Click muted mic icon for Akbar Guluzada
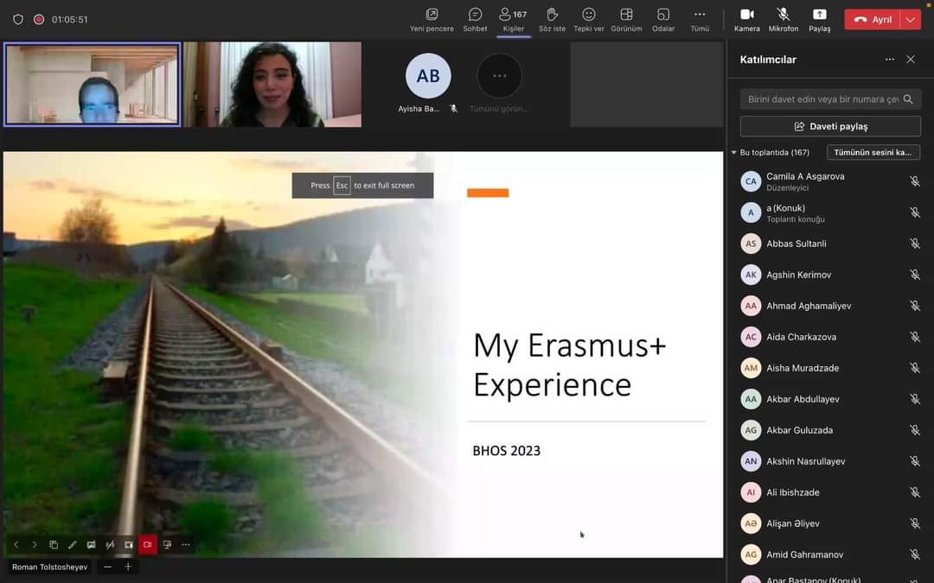 pyautogui.click(x=915, y=429)
